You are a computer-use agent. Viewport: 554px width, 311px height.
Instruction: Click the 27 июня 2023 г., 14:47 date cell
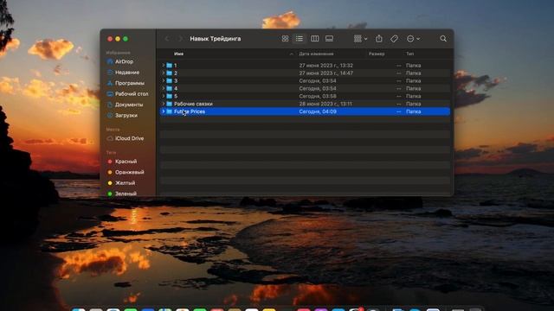click(325, 73)
